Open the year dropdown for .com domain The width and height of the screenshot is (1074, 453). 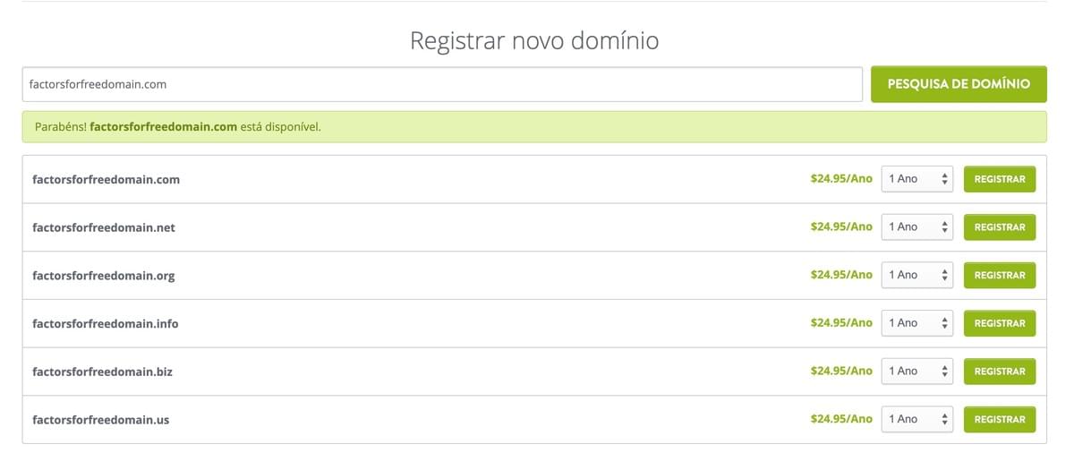[917, 179]
